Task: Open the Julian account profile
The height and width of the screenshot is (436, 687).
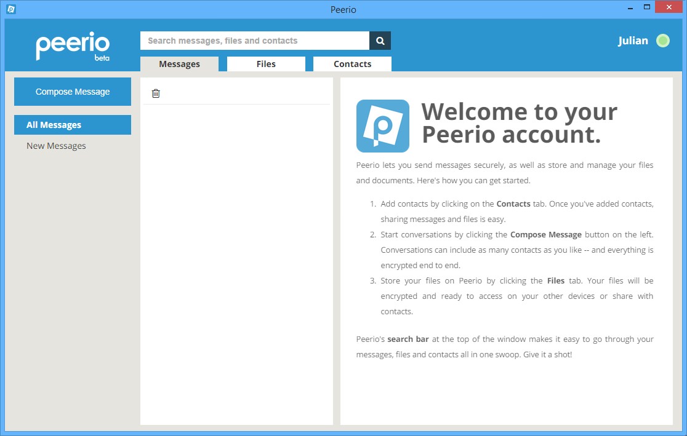Action: [x=633, y=40]
